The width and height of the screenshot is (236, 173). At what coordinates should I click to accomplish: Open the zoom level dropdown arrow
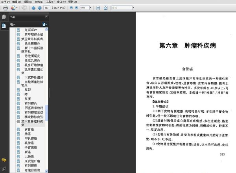[90, 8]
